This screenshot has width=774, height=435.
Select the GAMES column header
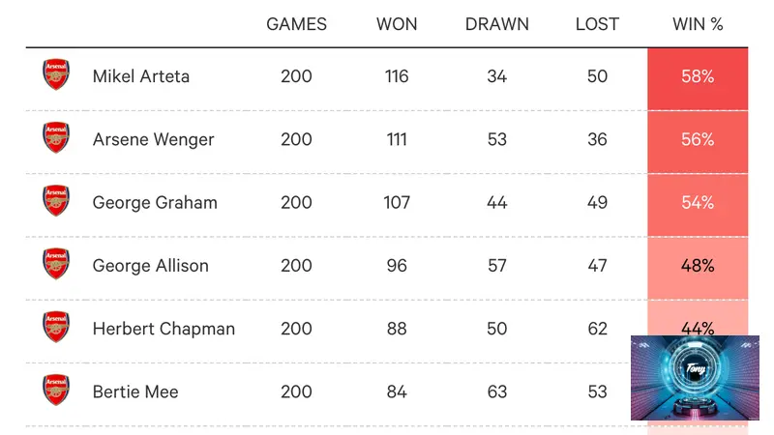click(x=296, y=24)
